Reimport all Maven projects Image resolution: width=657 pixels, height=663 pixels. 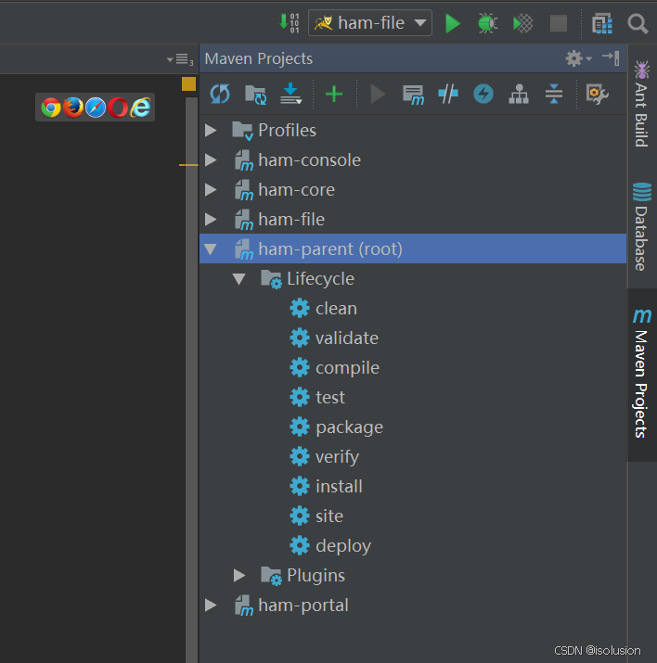pyautogui.click(x=220, y=94)
